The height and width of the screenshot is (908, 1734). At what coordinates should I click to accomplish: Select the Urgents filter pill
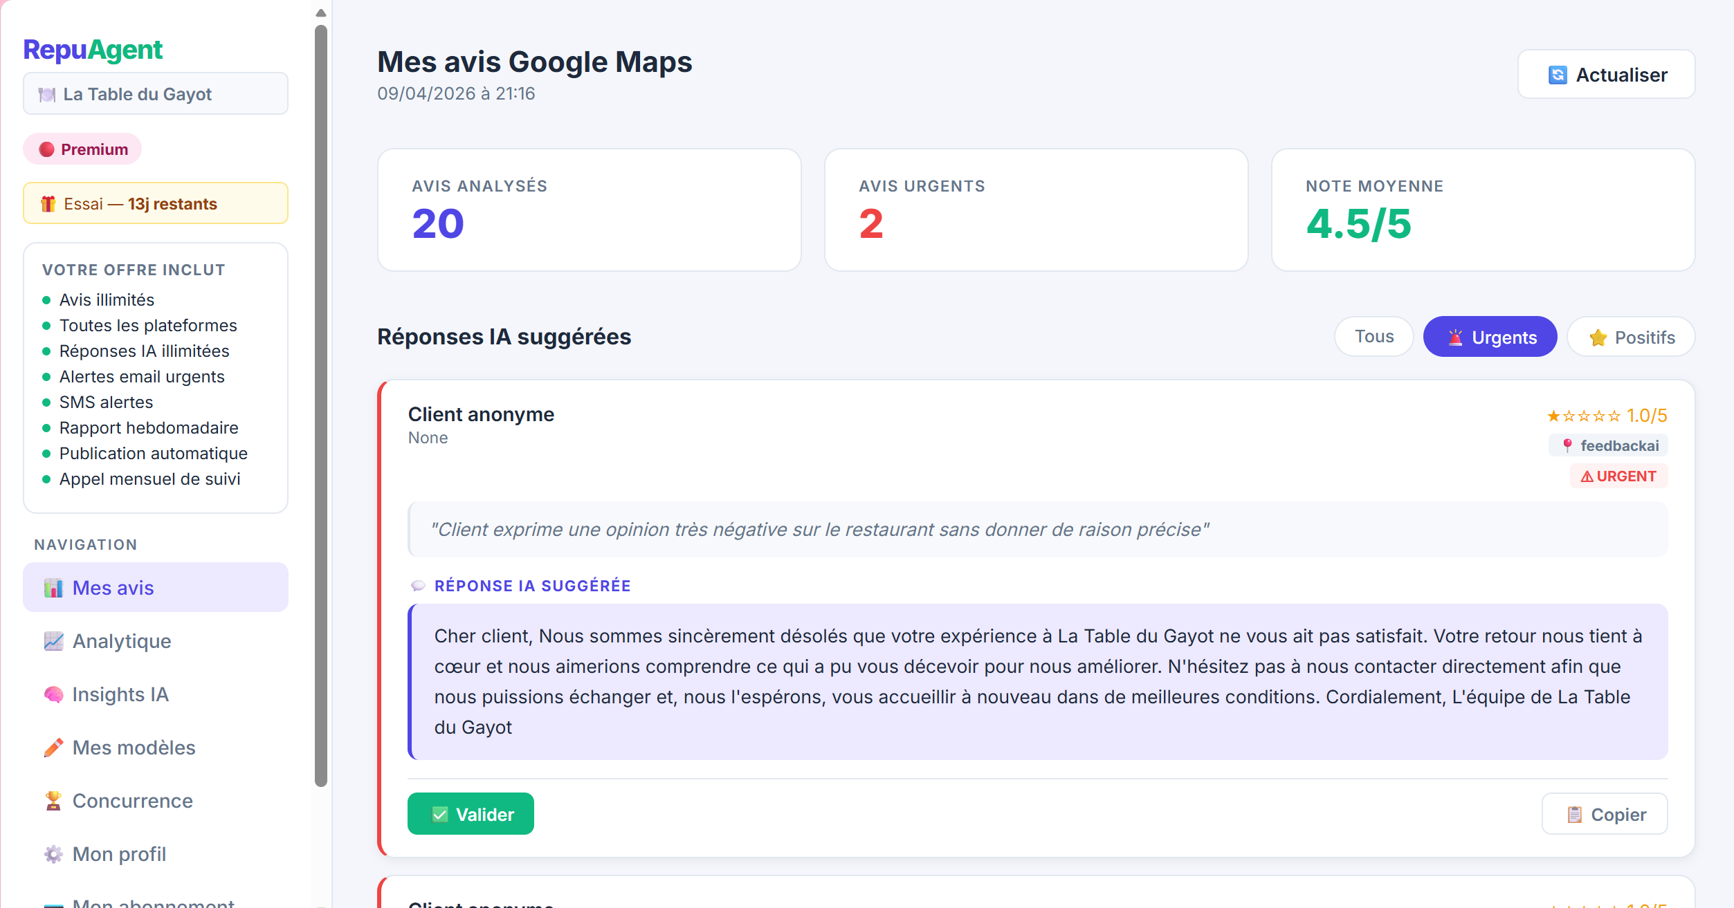(1490, 337)
